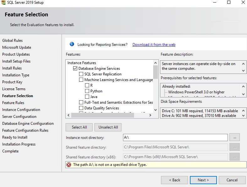Select the Feature Selection step
Screen dimensions: 247x187
tap(18, 96)
